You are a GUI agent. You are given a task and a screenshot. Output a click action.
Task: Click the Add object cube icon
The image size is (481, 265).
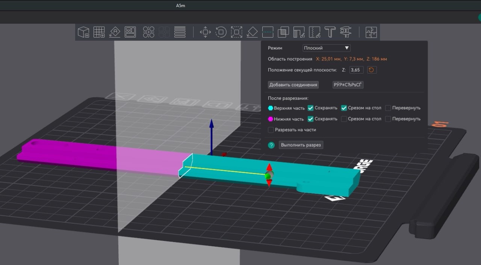click(x=83, y=32)
